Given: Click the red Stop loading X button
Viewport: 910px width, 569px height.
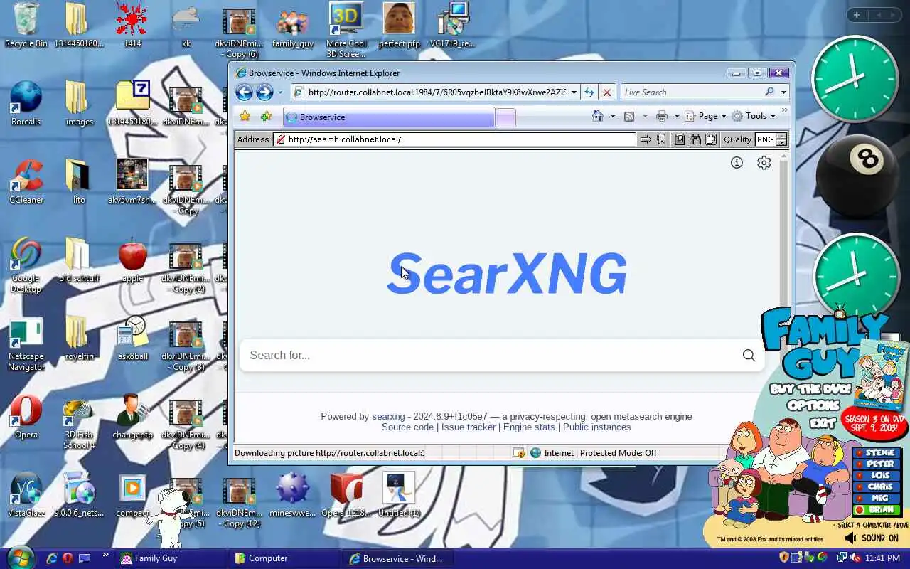Looking at the screenshot, I should 606,92.
